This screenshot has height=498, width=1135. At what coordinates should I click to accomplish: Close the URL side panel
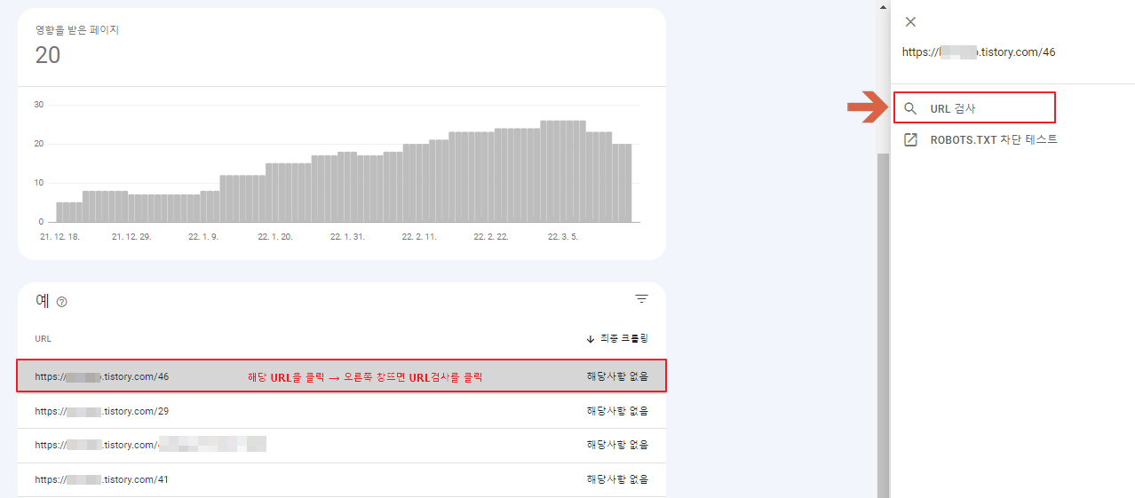910,22
